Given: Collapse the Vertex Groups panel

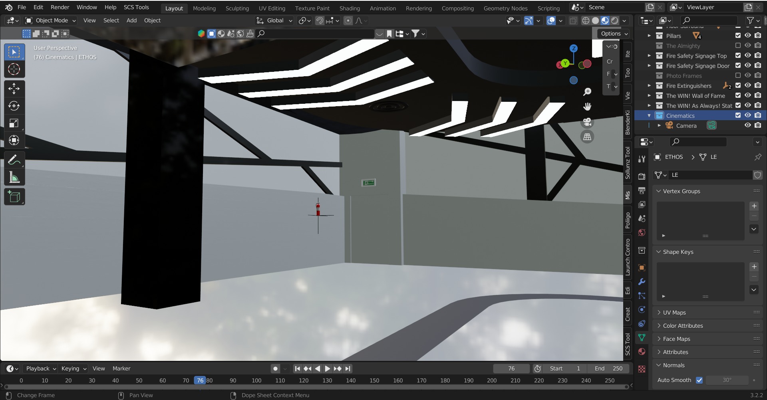Looking at the screenshot, I should coord(682,191).
